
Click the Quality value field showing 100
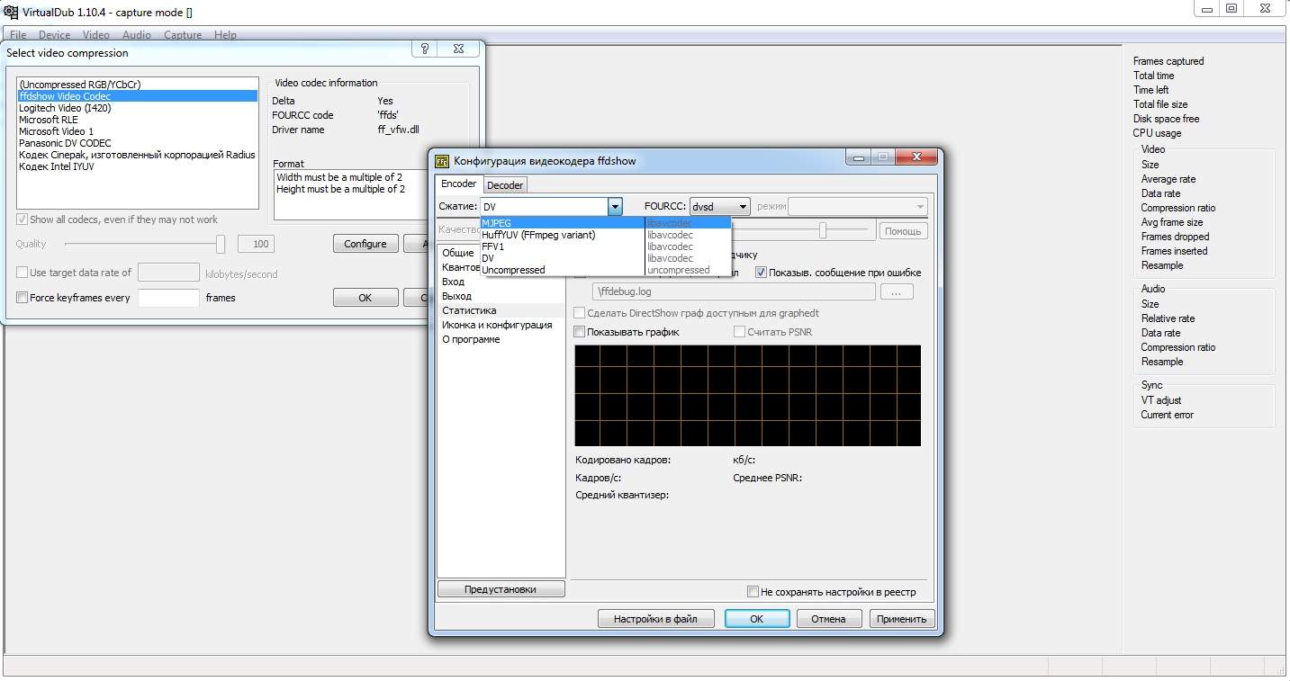[x=256, y=244]
